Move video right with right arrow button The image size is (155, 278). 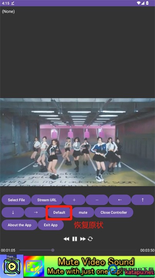(36, 212)
